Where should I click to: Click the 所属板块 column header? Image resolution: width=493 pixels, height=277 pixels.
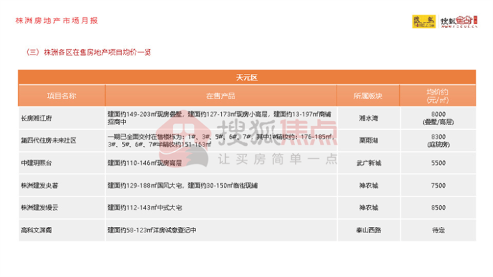pyautogui.click(x=368, y=96)
